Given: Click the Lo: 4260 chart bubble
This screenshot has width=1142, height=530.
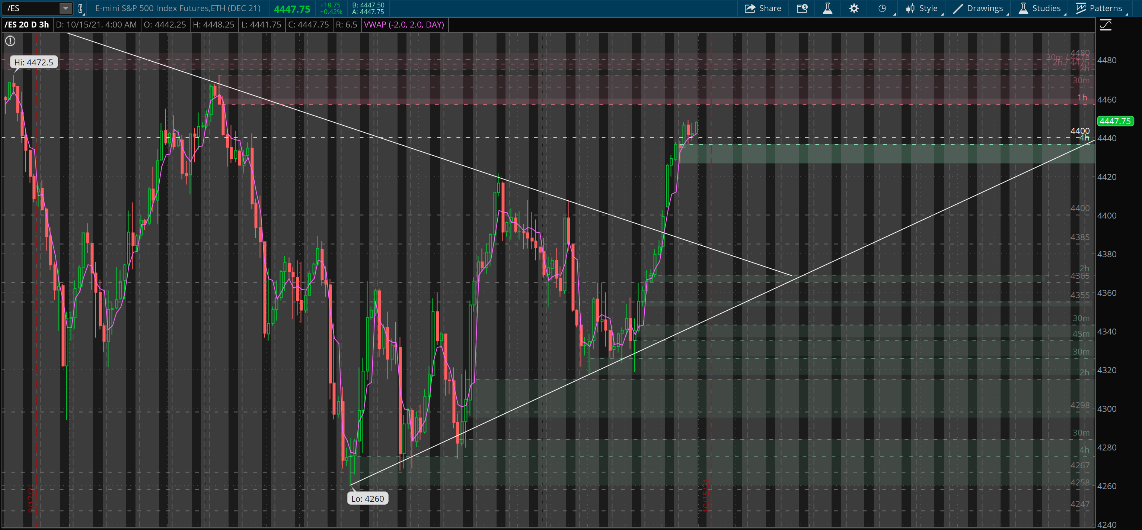Looking at the screenshot, I should 367,498.
